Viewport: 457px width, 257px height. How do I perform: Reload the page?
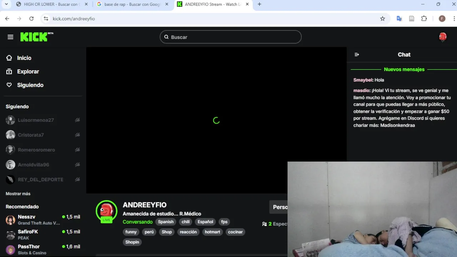[x=31, y=19]
